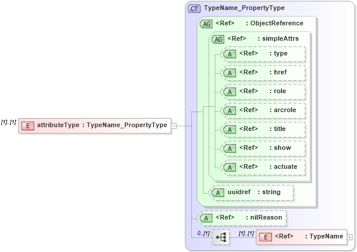Click the '<Ref>' text in TypeName row
This screenshot has width=357, height=252.
tap(284, 236)
